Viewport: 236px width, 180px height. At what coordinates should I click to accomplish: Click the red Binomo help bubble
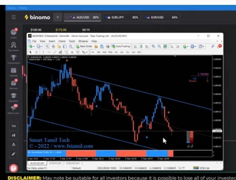pos(14,168)
